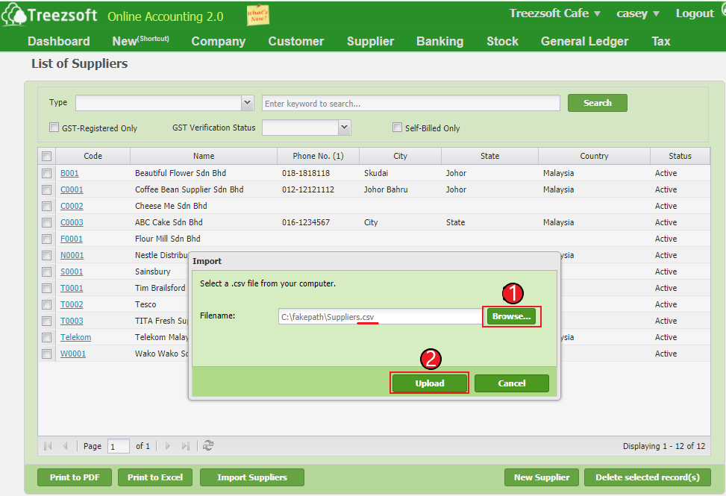Viewport: 726px width, 496px height.
Task: Click the previous page arrow icon
Action: 63,445
